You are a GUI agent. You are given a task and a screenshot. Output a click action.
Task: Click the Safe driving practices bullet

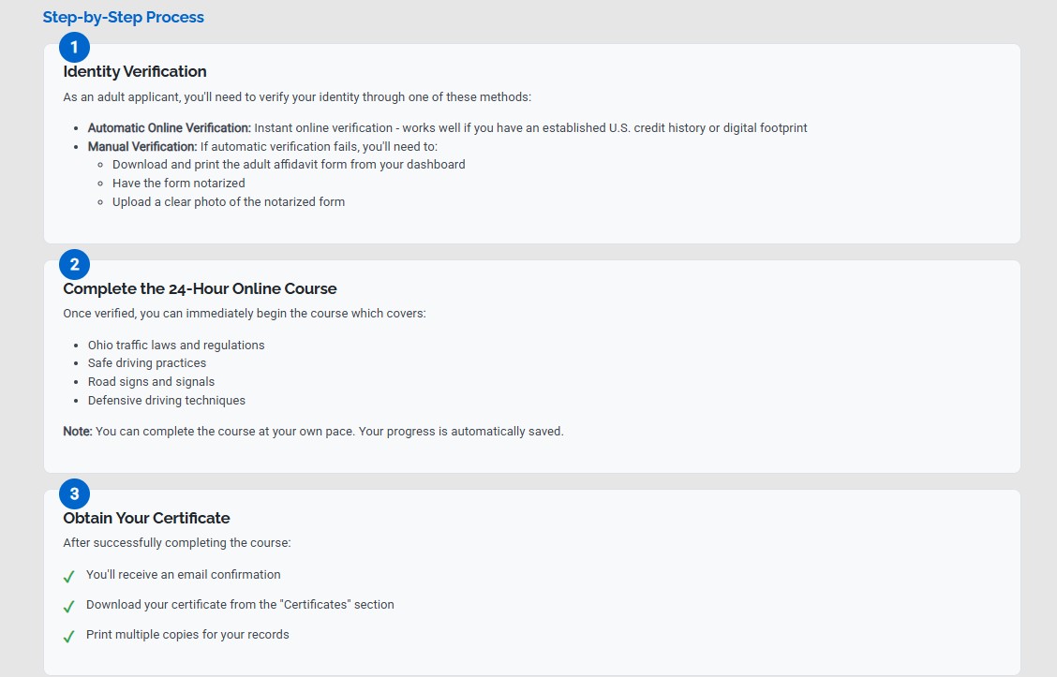pos(147,363)
